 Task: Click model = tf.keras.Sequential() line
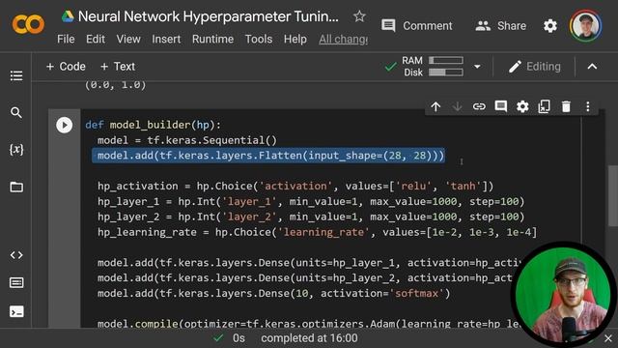point(187,140)
